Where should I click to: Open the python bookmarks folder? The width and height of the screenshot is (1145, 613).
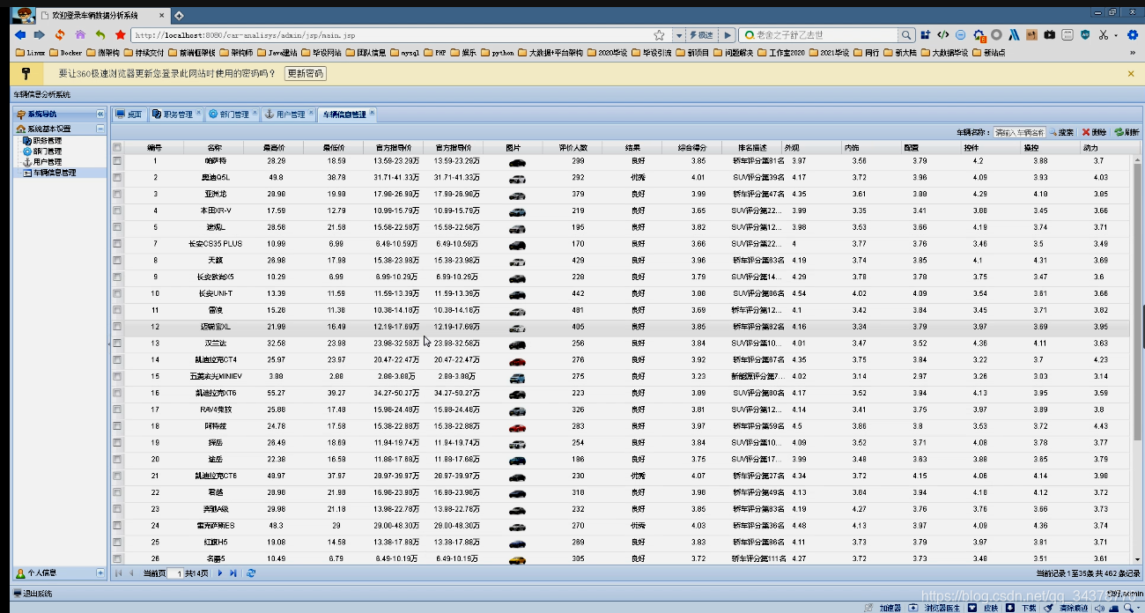[x=497, y=53]
